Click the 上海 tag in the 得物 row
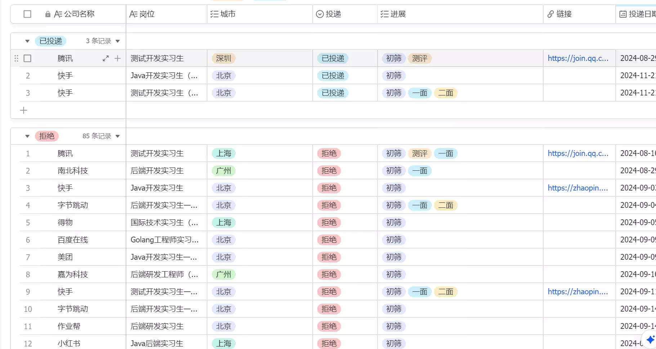Image resolution: width=656 pixels, height=349 pixels. [x=224, y=223]
